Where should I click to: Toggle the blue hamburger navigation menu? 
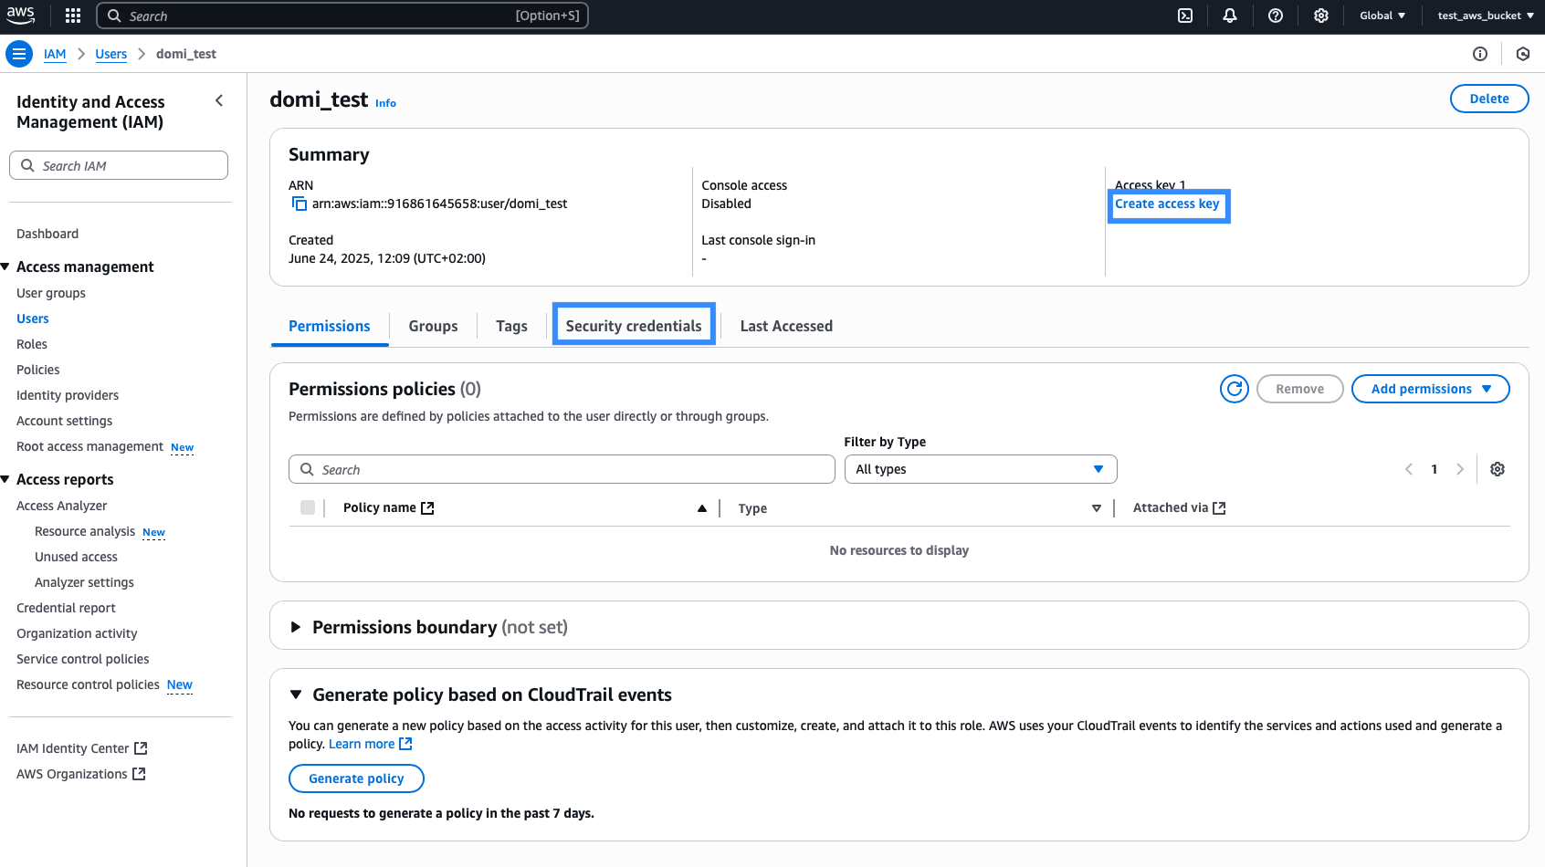[19, 54]
